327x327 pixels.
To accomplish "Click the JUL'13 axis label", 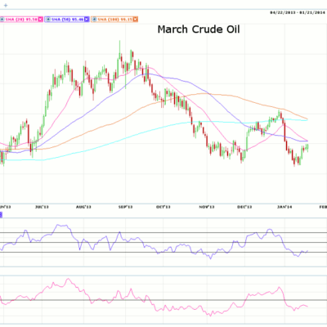I will (42, 207).
